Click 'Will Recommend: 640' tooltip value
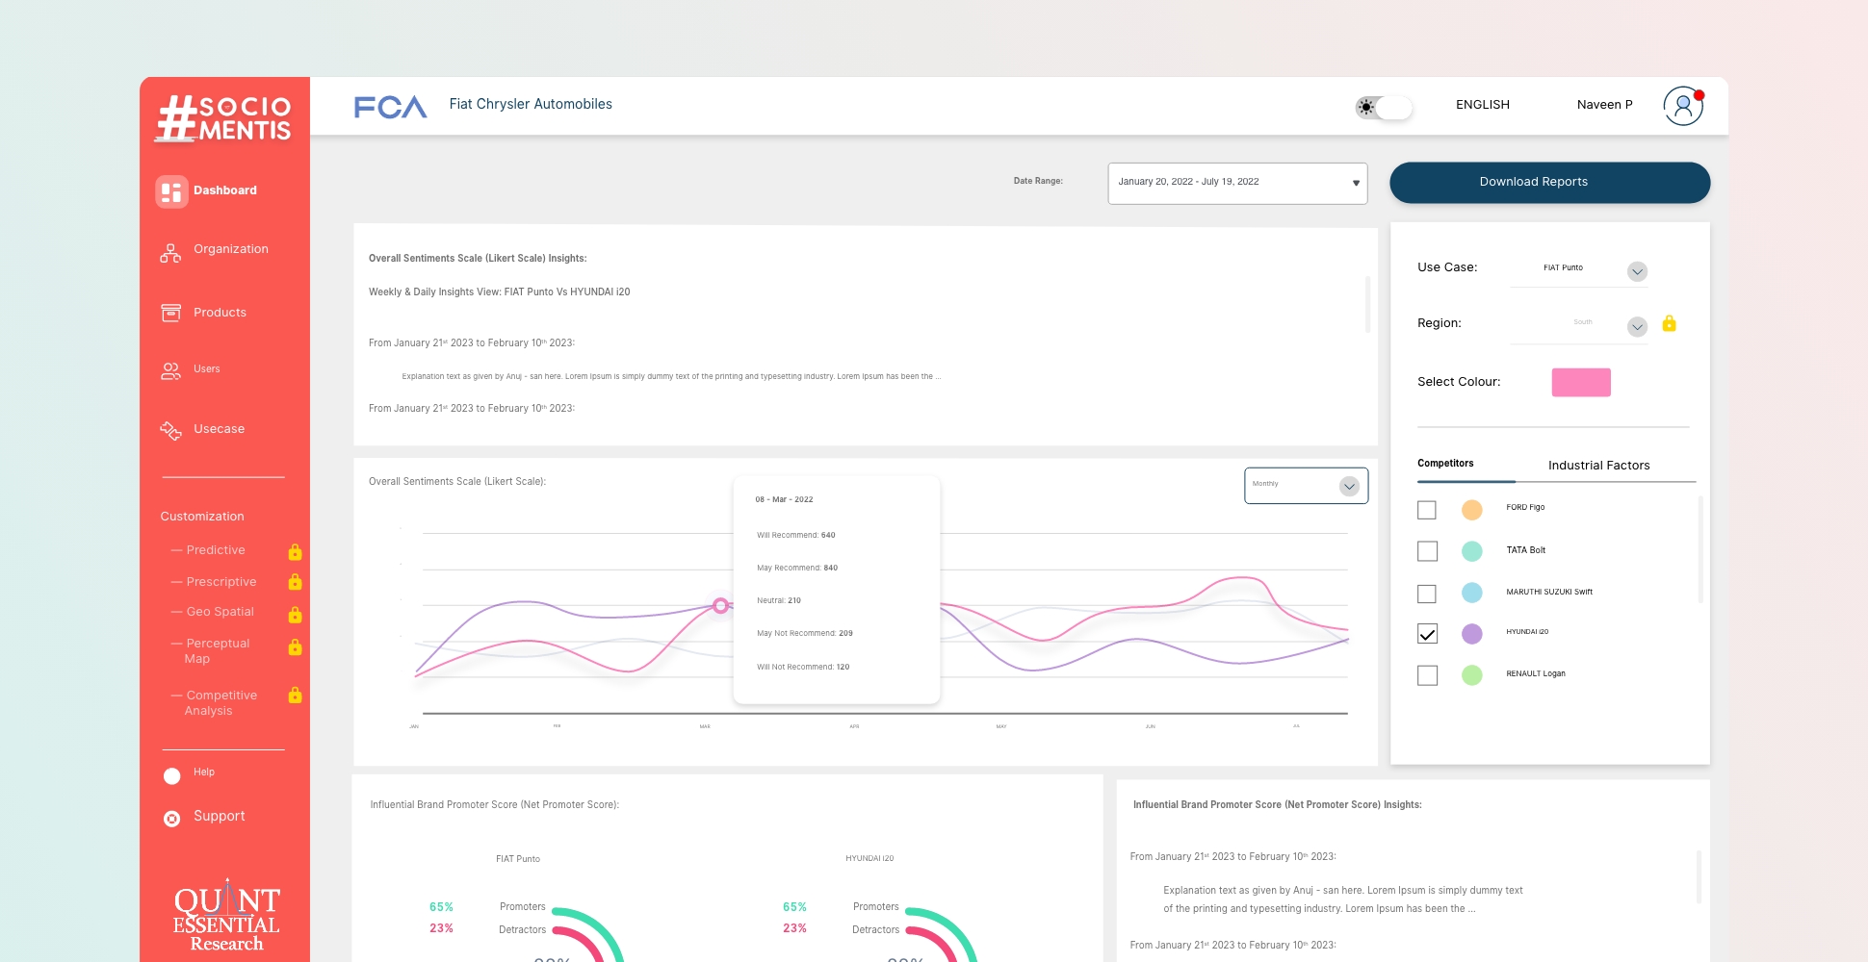The image size is (1868, 962). [795, 536]
